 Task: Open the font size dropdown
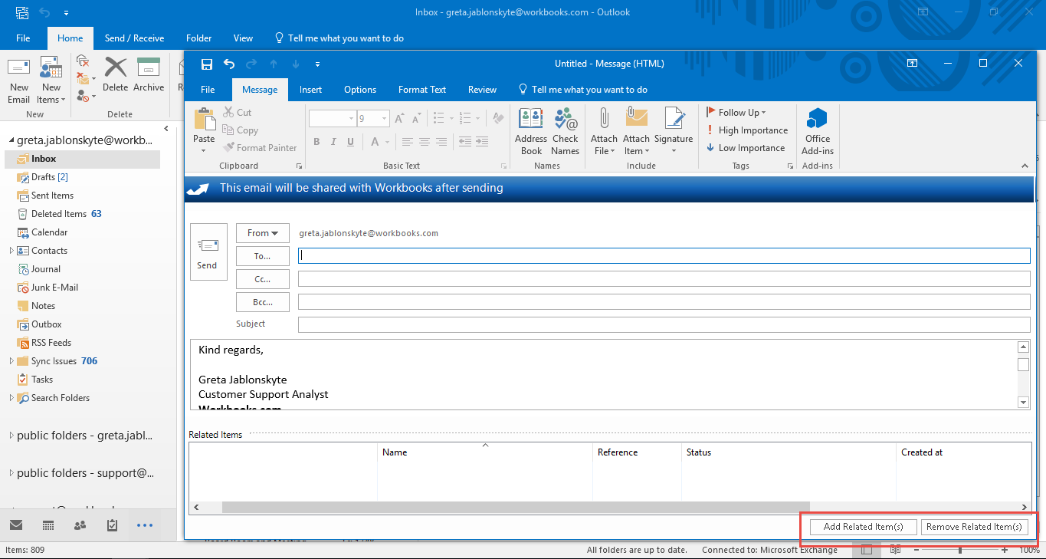[x=383, y=119]
